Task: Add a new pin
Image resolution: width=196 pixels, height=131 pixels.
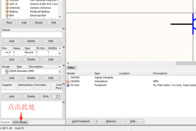Action: point(12,59)
